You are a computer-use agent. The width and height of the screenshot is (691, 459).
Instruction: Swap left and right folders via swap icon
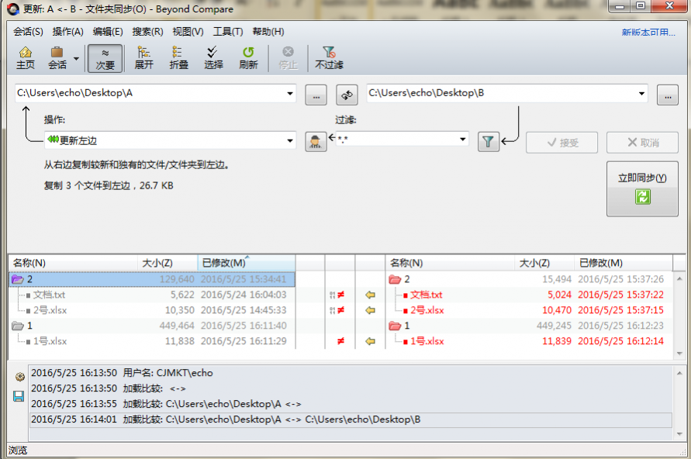coord(346,94)
